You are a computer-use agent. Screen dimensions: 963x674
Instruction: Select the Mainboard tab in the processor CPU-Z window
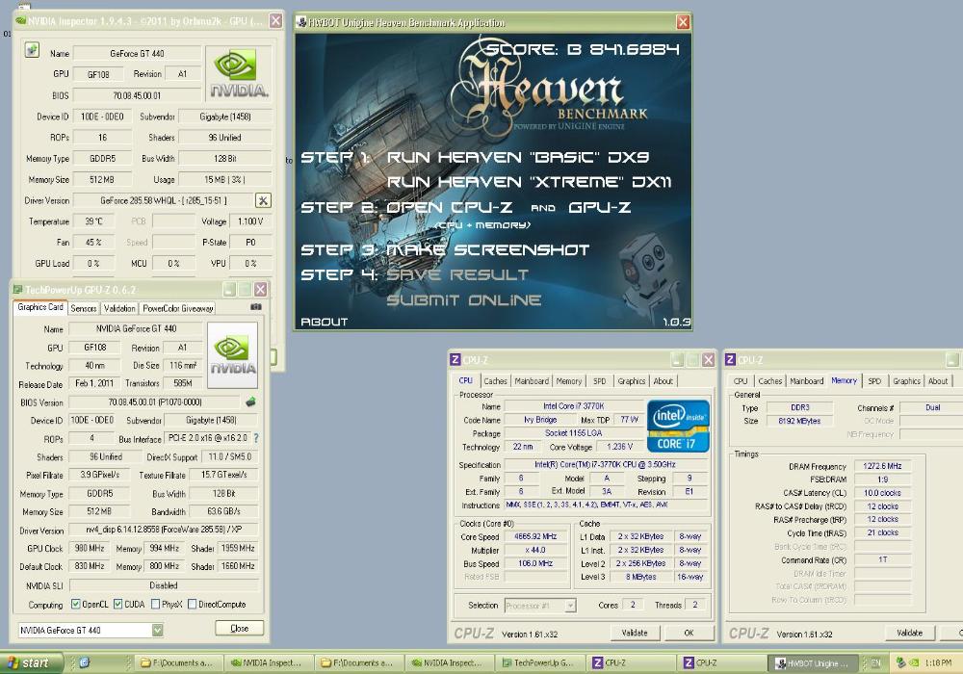(x=532, y=381)
